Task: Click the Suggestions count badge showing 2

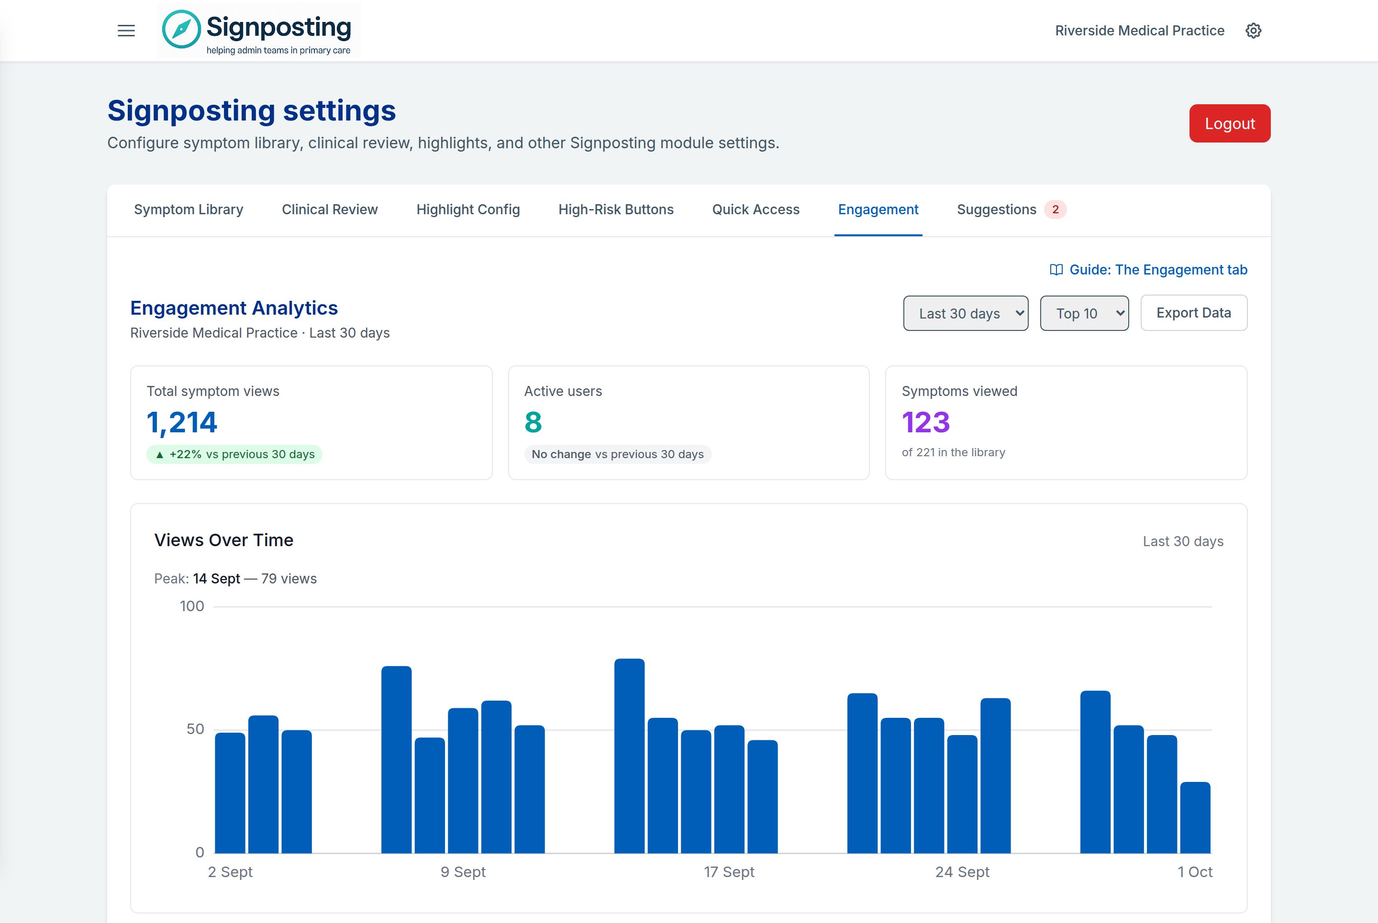Action: (1055, 209)
